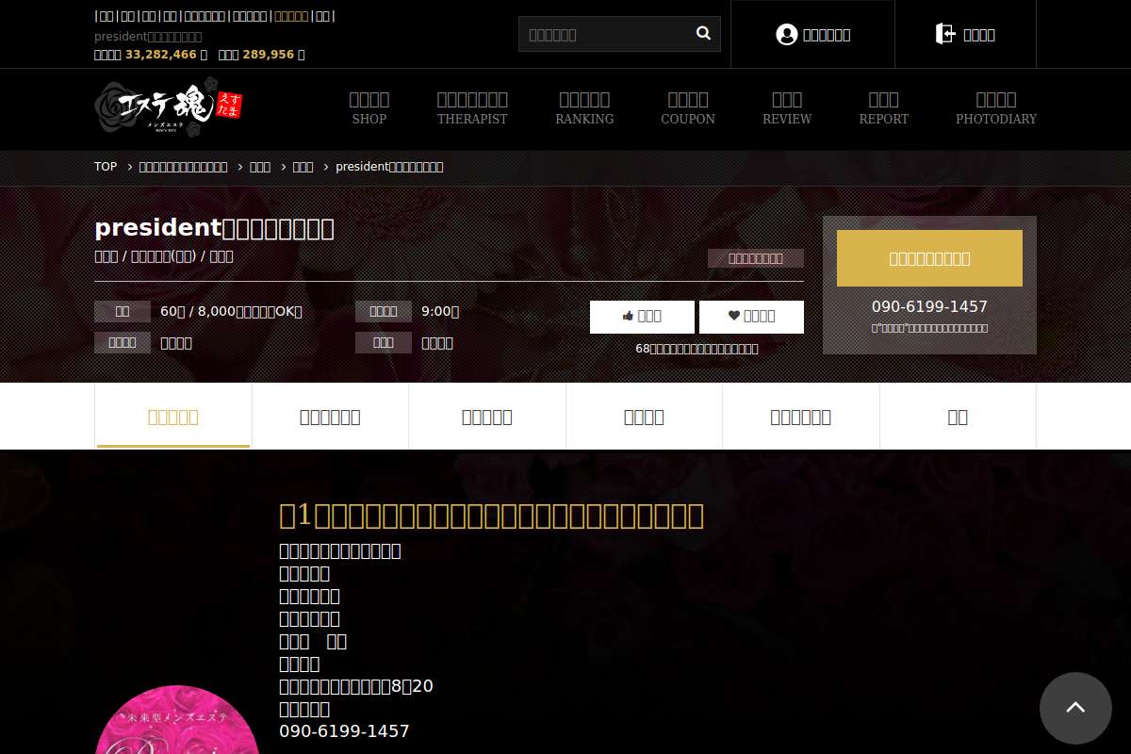Open the COUPON navigation menu item
The width and height of the screenshot is (1131, 754).
688,108
